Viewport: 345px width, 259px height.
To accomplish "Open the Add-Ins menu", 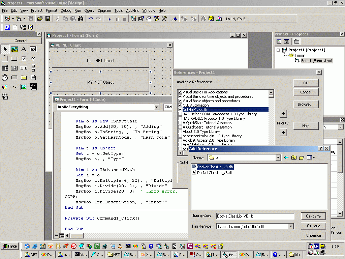I will (x=132, y=10).
